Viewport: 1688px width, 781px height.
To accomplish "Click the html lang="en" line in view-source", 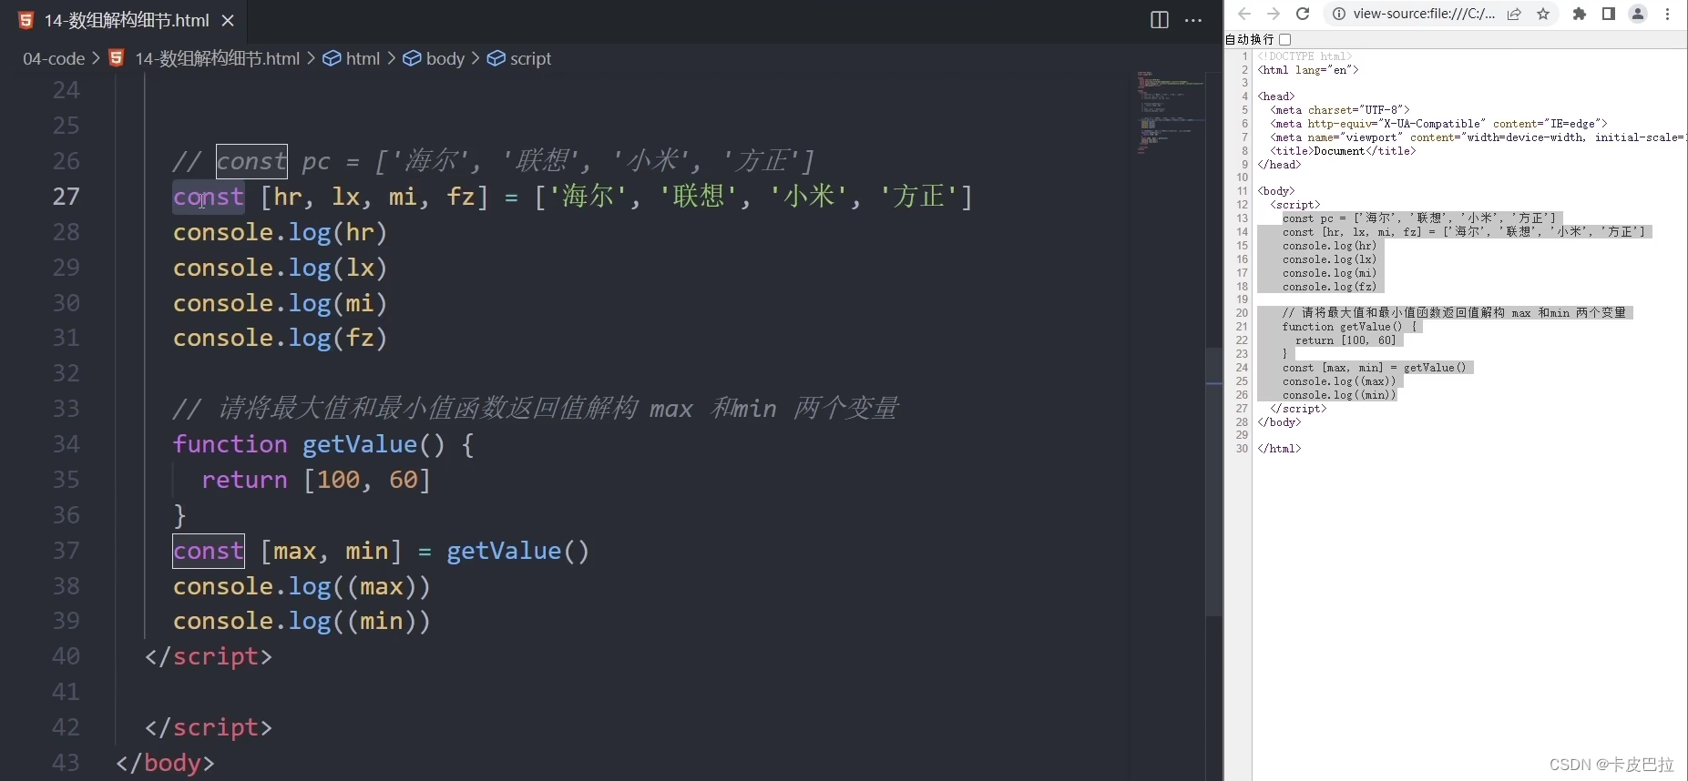I will (1308, 70).
